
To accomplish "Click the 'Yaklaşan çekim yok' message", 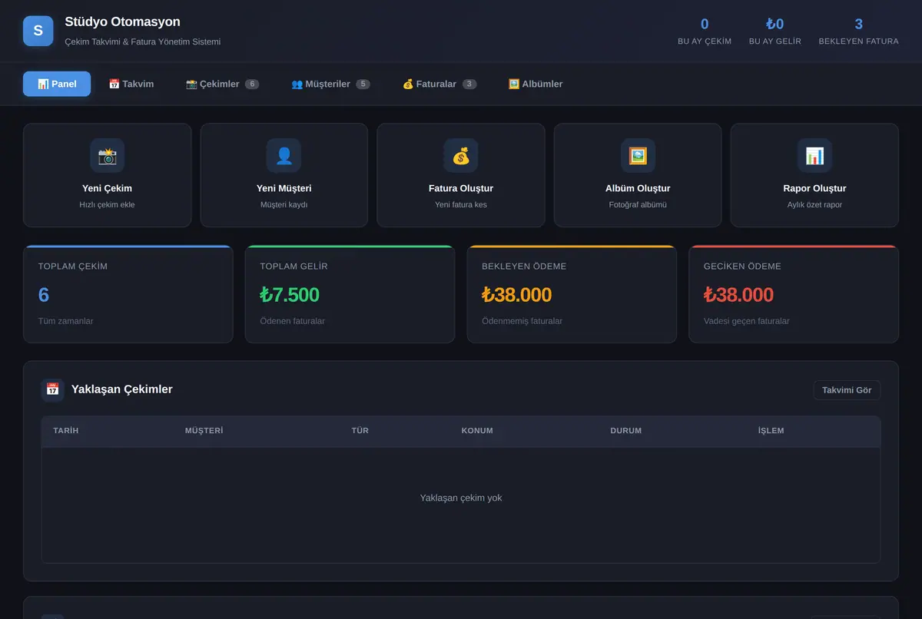I will point(461,498).
